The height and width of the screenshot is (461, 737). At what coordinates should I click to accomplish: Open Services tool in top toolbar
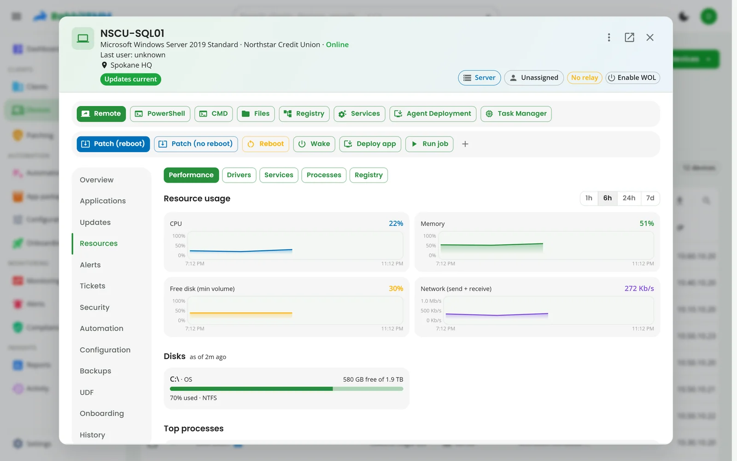point(359,114)
